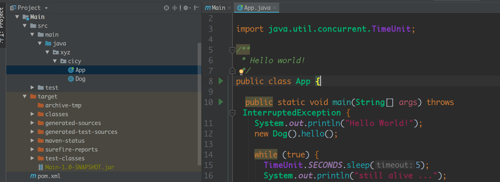Run main method from line 10 gutter
This screenshot has width=500, height=182.
click(x=221, y=102)
